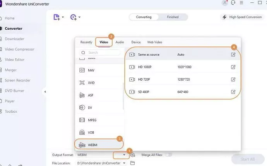267x166 pixels.
Task: Click the Add Files icon
Action: coord(57,17)
